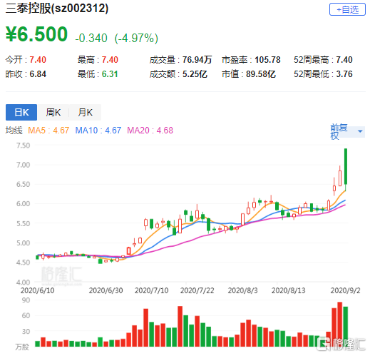Click the date label 2020/7/22 on axis

point(197,290)
